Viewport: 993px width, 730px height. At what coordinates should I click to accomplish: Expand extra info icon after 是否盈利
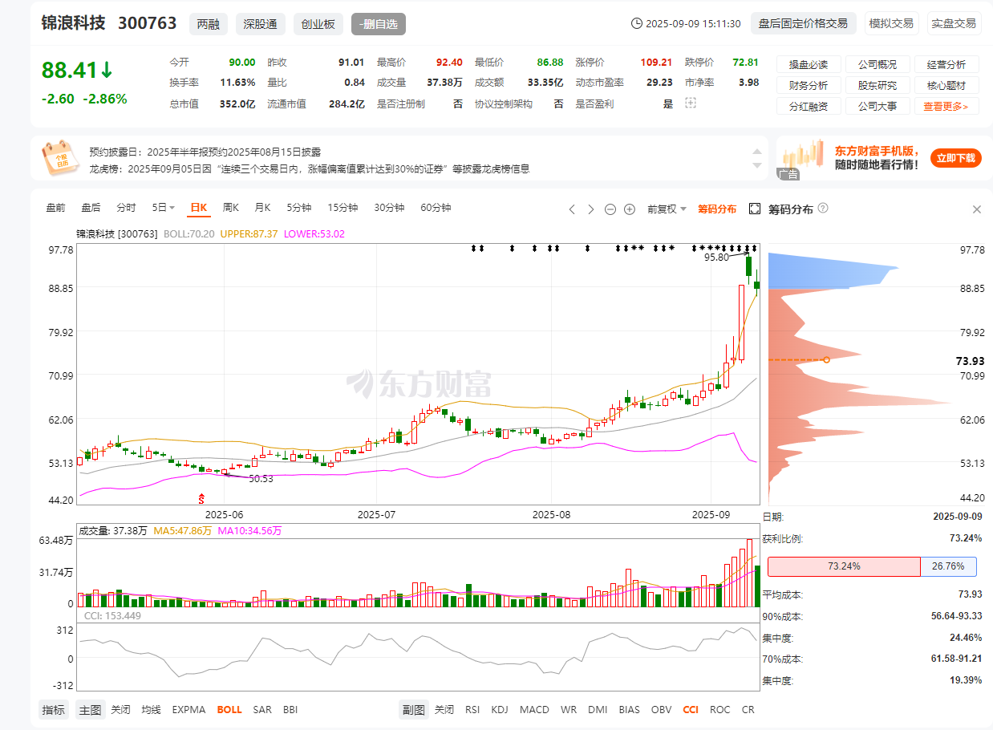691,103
